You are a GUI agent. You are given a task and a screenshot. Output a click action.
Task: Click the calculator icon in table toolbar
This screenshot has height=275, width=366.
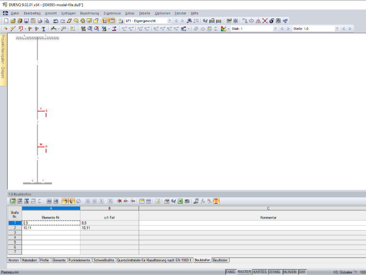[x=187, y=201]
